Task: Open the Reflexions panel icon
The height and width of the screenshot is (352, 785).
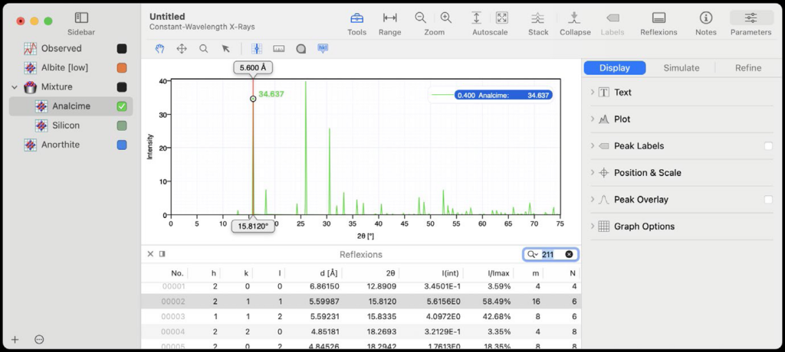Action: pos(659,18)
